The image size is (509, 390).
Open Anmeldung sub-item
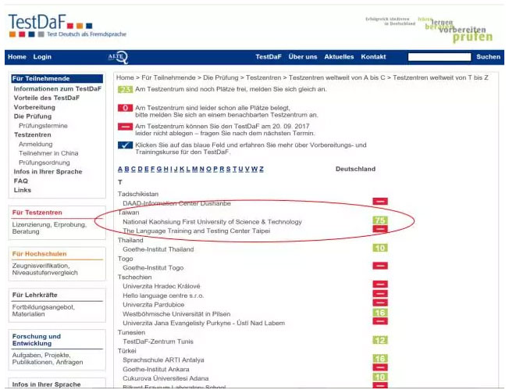click(x=35, y=144)
